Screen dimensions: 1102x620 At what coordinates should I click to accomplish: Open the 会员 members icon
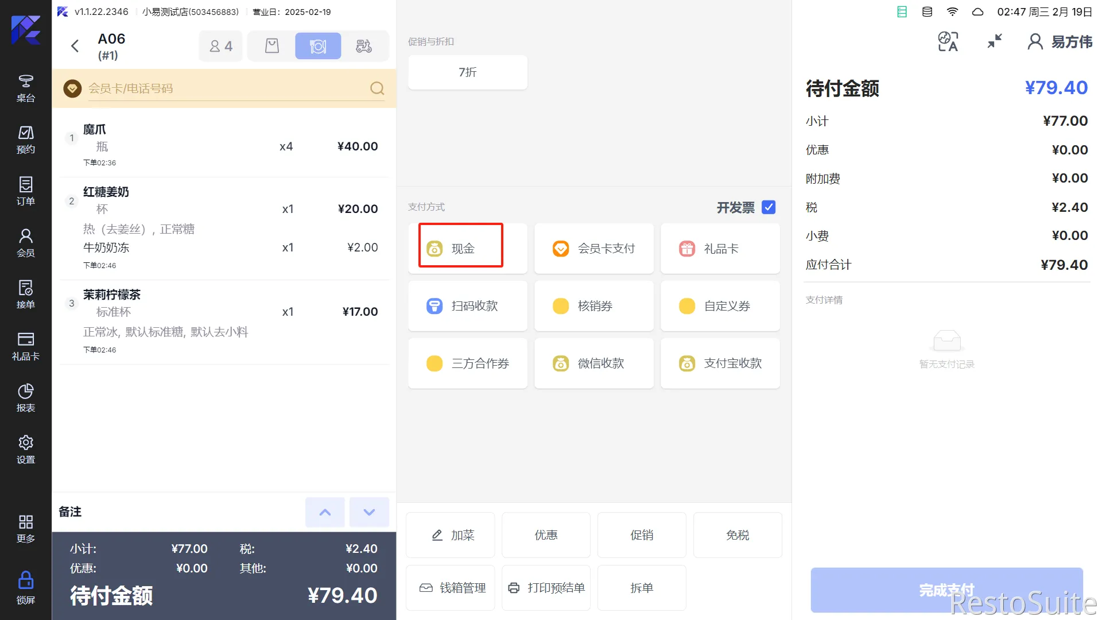point(26,243)
